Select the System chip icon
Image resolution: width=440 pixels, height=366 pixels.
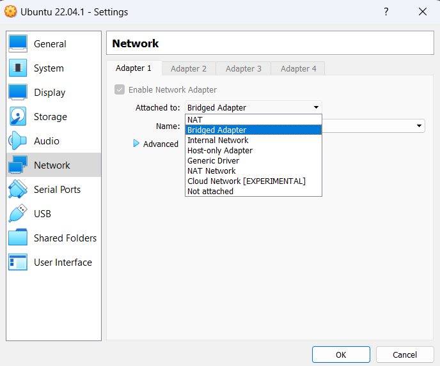(18, 68)
